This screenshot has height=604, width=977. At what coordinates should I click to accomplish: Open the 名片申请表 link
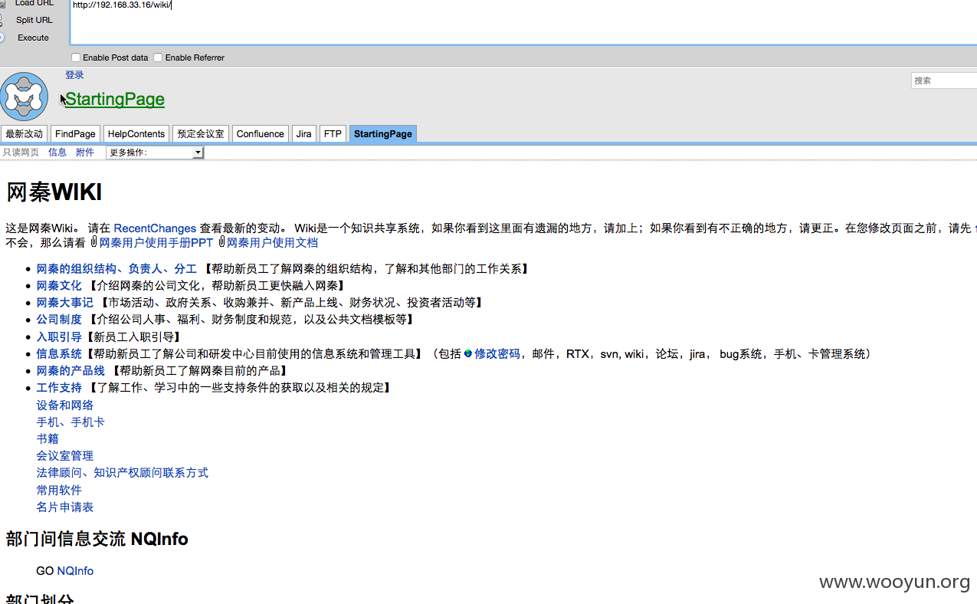[x=64, y=507]
